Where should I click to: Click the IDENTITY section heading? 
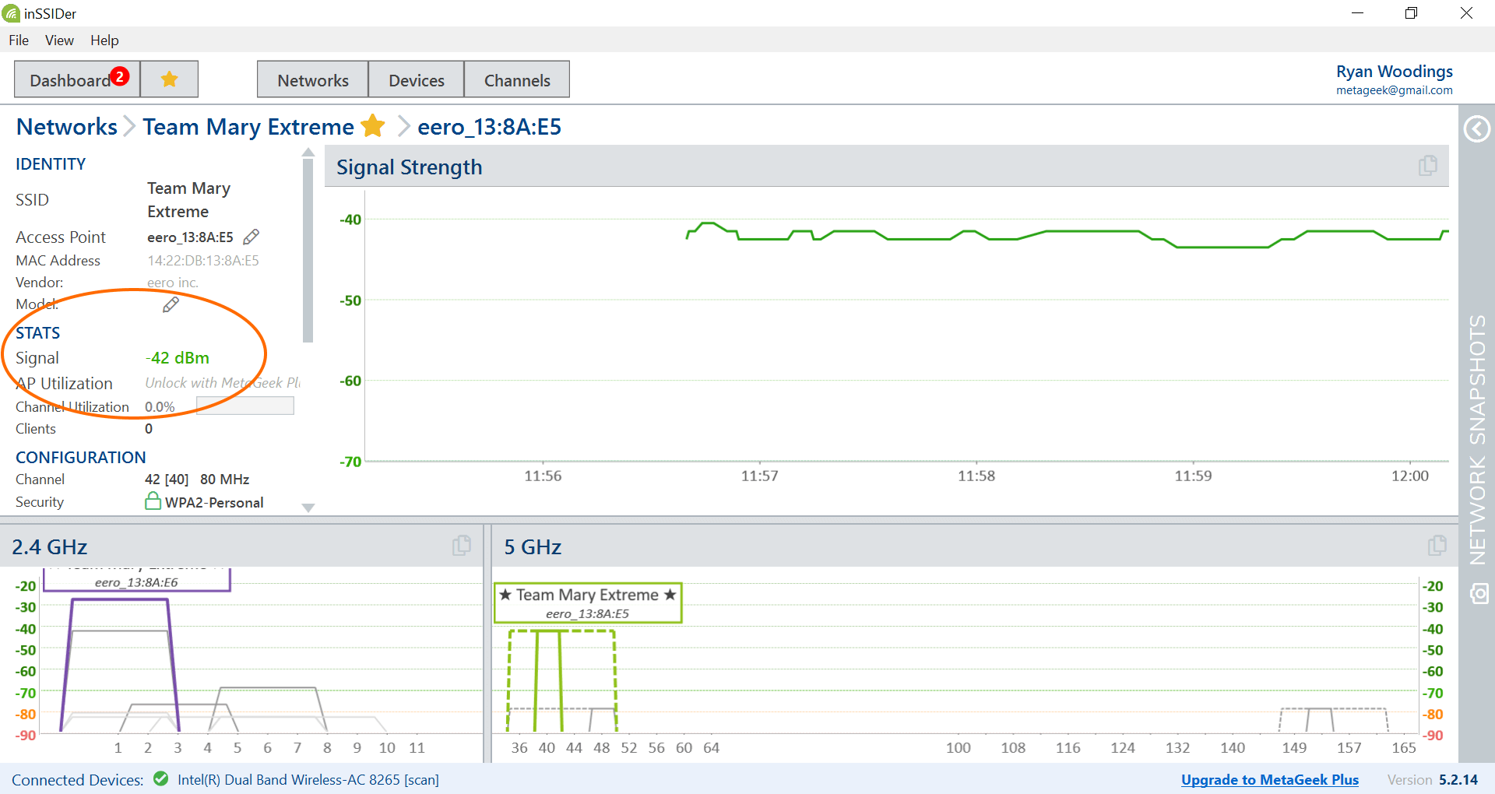click(x=51, y=164)
